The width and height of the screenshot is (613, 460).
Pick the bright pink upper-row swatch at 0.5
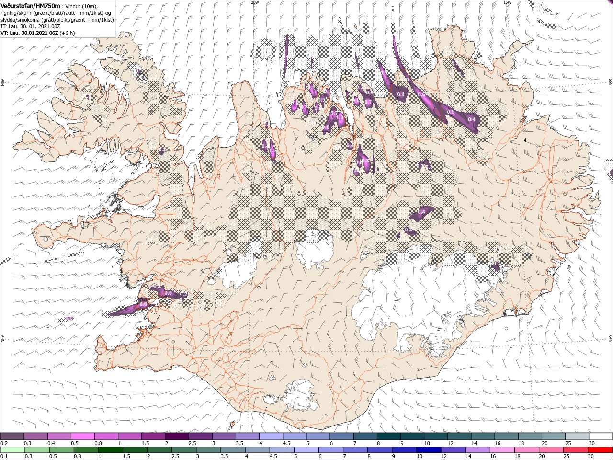tap(82, 437)
